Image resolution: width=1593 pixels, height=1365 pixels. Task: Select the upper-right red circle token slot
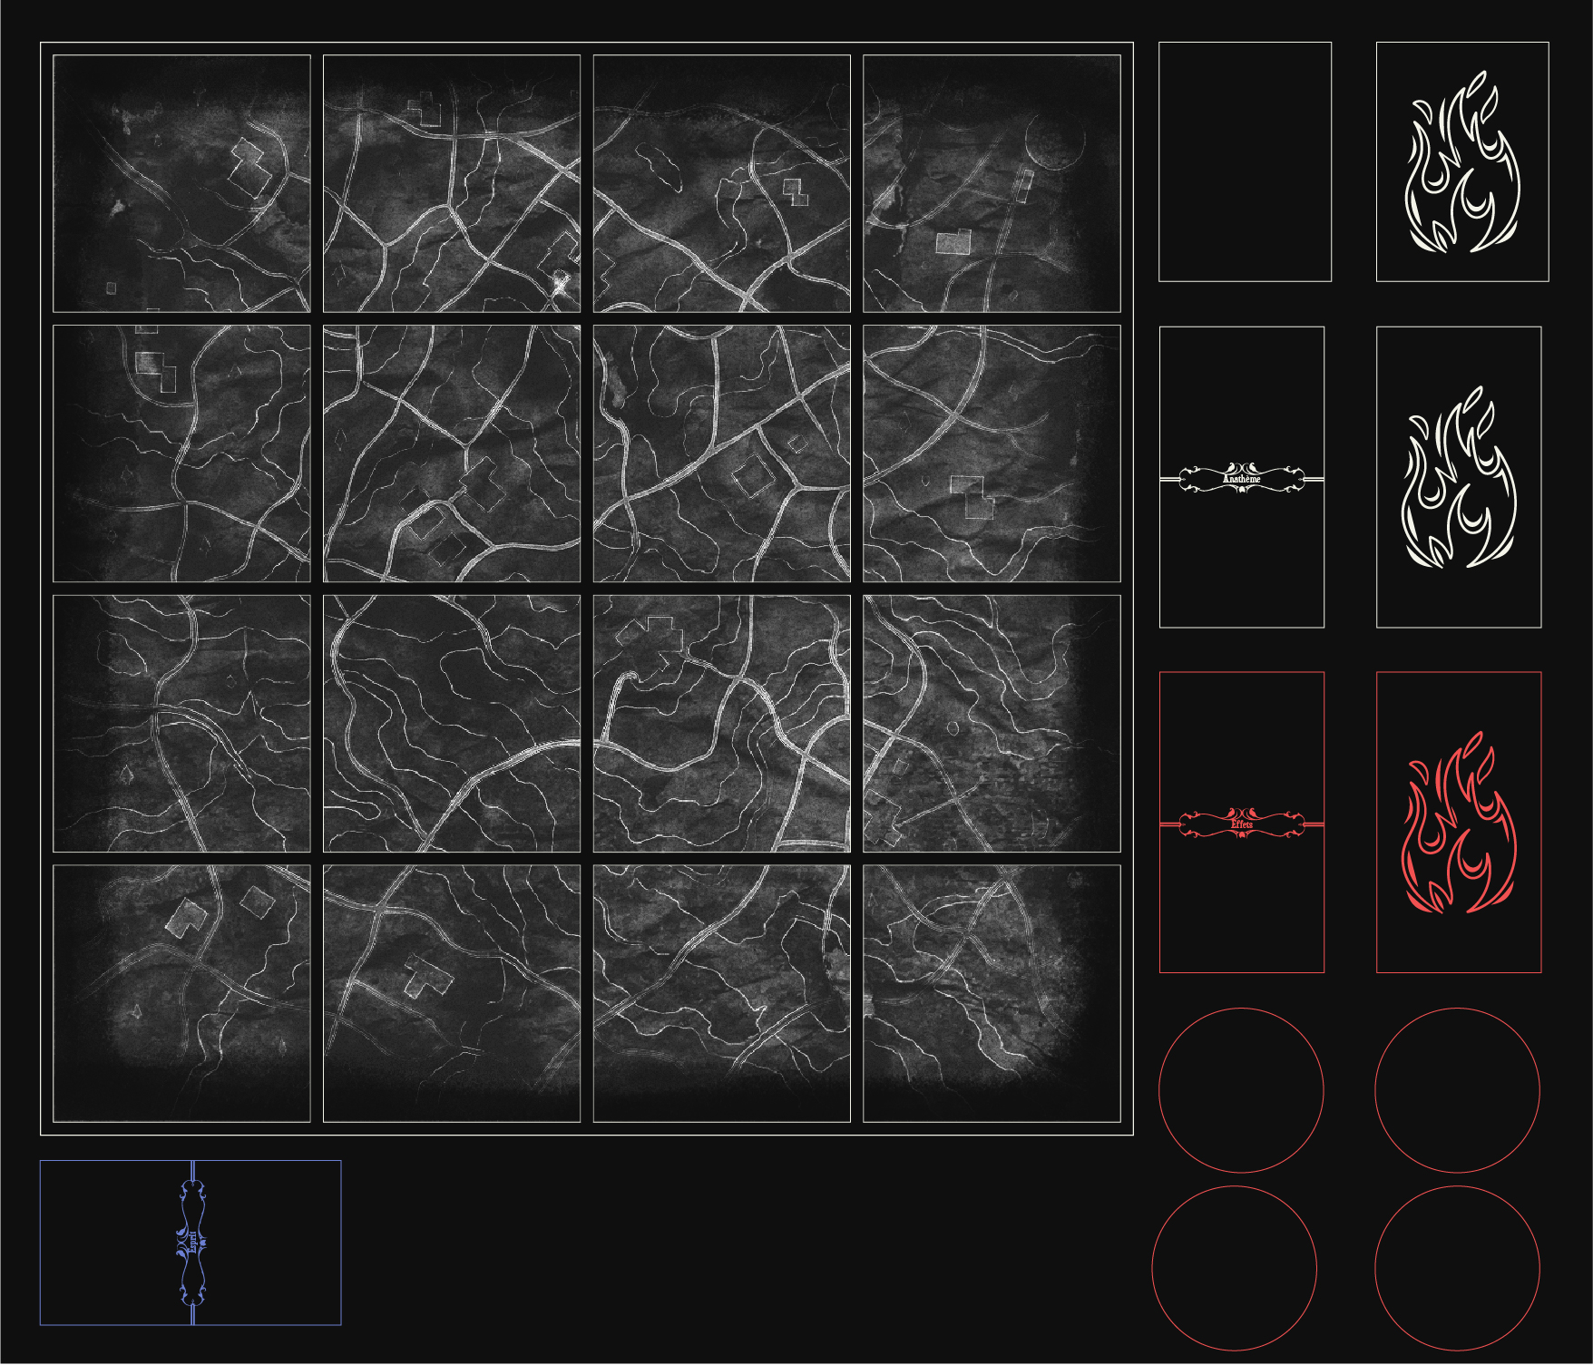(x=1457, y=1089)
